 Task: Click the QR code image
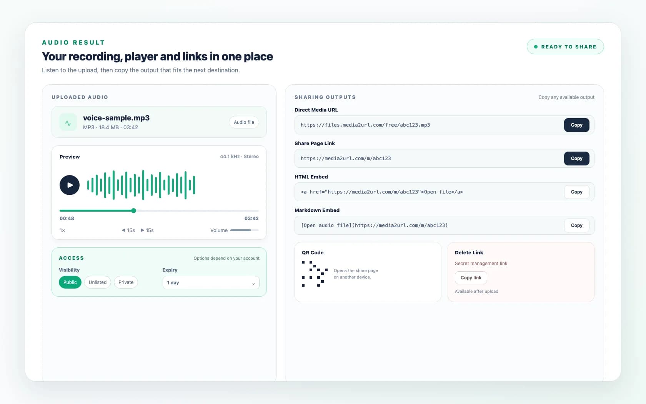coord(315,274)
